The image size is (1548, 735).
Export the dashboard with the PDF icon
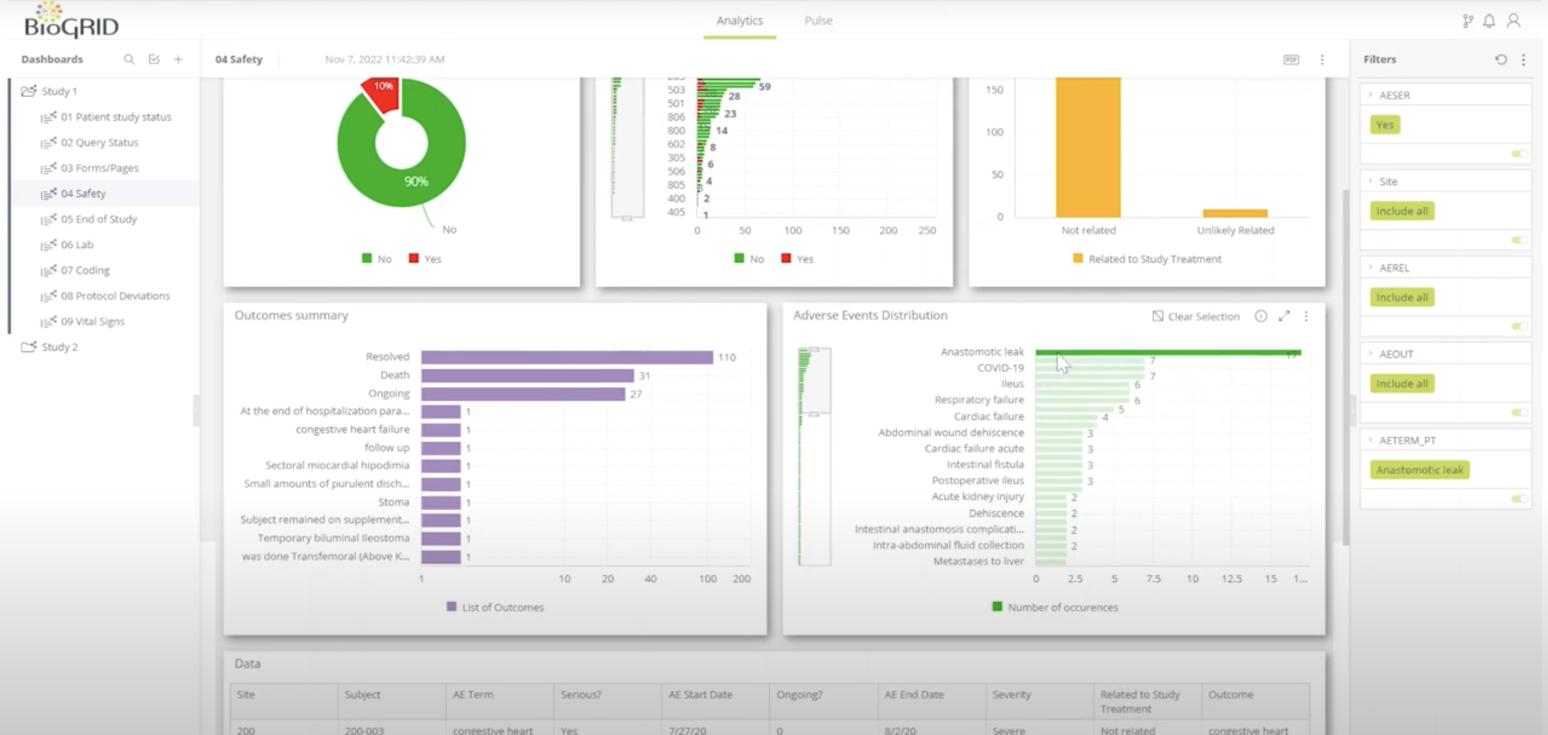[1291, 59]
